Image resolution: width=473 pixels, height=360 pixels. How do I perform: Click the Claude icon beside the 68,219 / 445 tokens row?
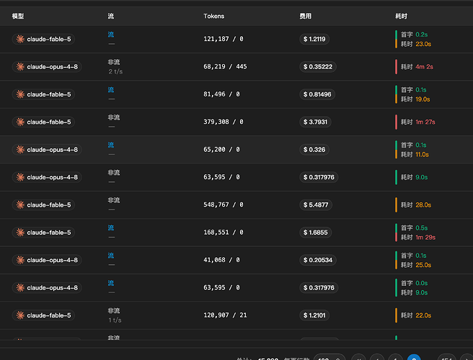coord(20,66)
